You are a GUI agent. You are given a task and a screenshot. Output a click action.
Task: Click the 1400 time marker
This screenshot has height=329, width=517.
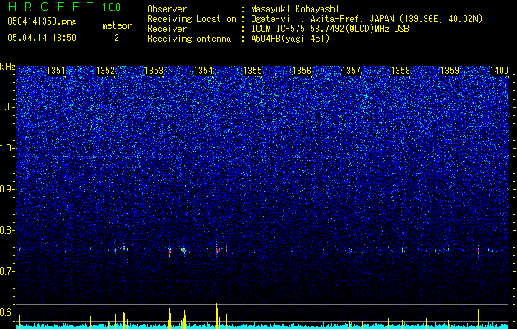click(x=499, y=71)
